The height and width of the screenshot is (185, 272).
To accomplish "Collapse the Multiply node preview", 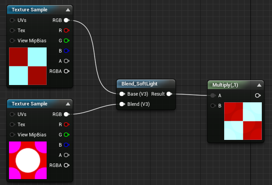I will 259,85.
